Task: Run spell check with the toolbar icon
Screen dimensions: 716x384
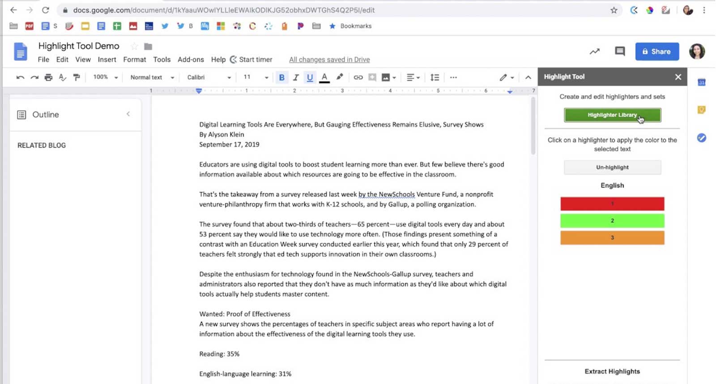Action: (x=63, y=78)
